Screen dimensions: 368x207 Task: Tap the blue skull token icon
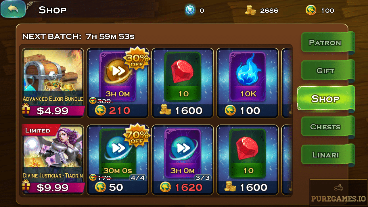tap(190, 11)
